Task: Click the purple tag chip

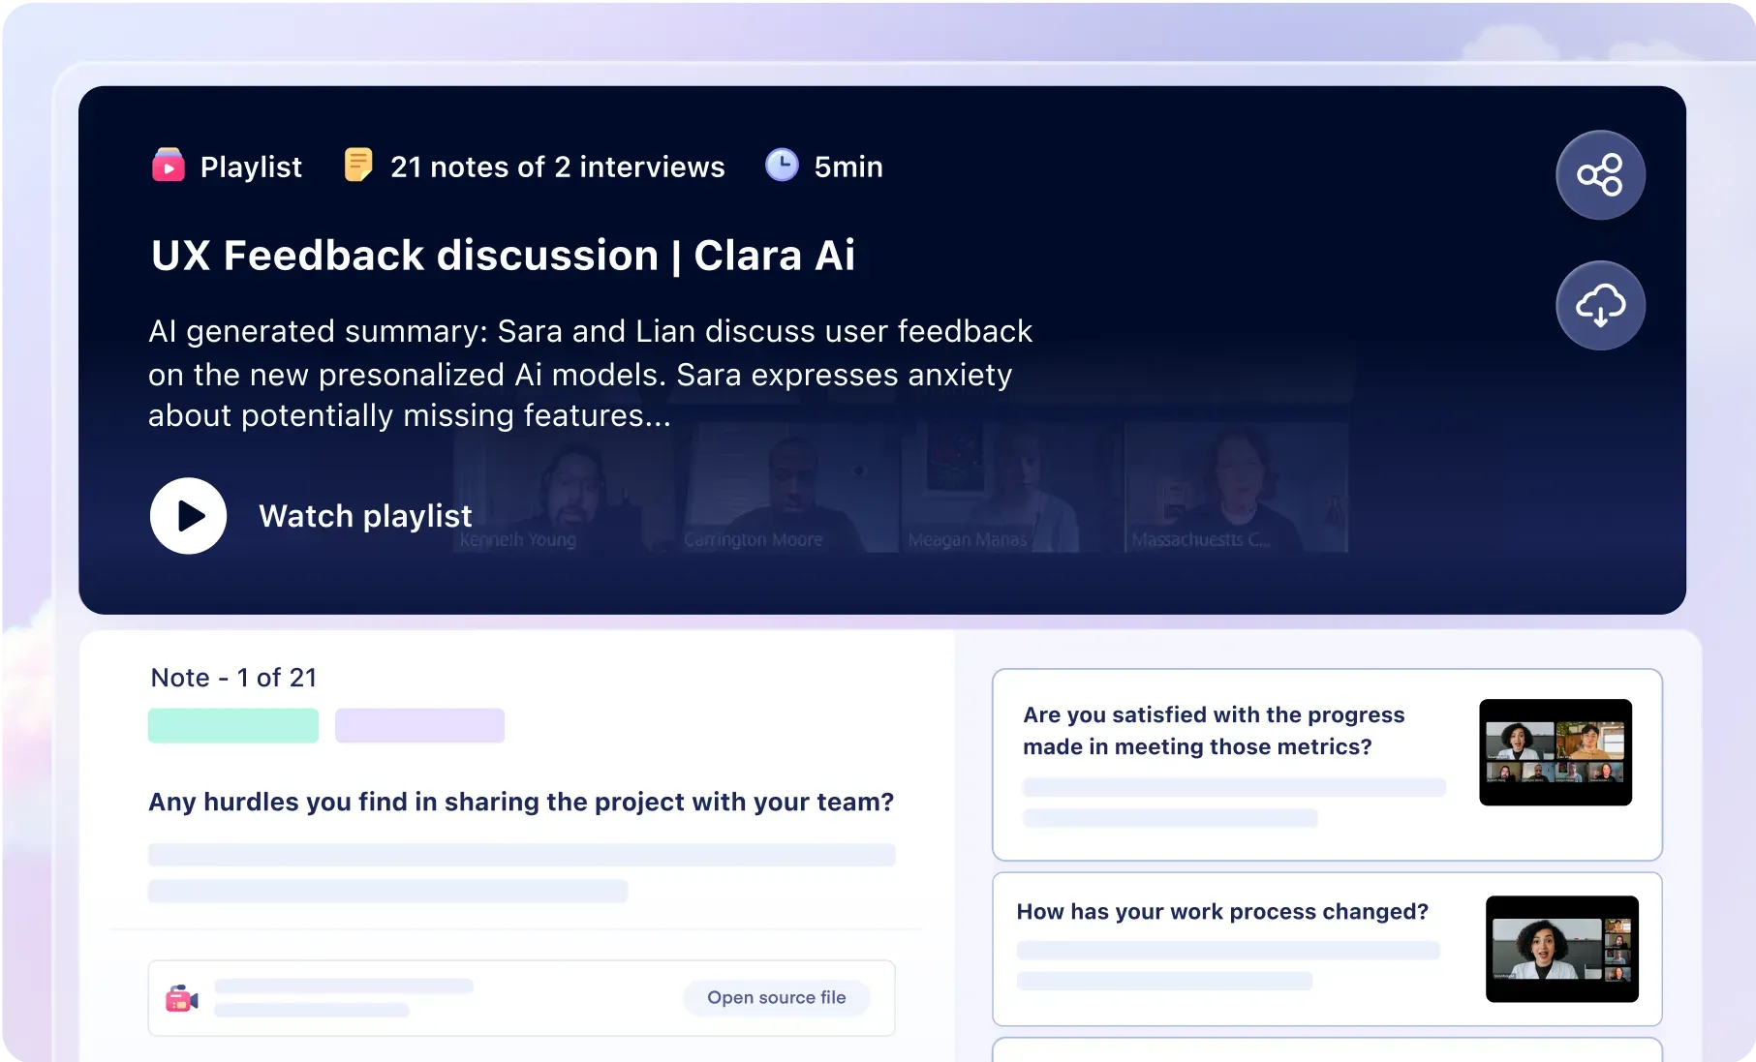Action: coord(419,726)
